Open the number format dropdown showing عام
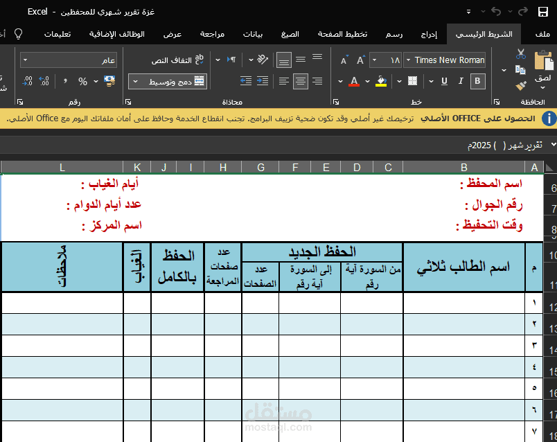The width and height of the screenshot is (557, 442). [x=67, y=60]
